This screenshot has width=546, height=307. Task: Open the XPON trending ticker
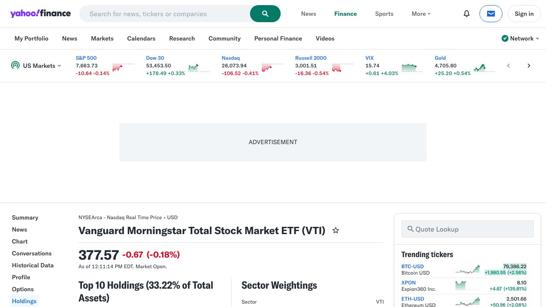click(x=408, y=283)
